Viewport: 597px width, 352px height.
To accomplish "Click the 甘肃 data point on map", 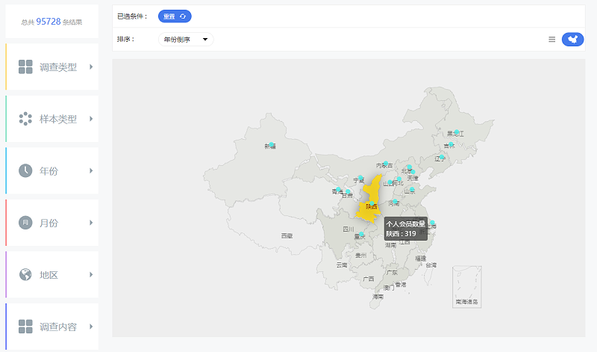I will pyautogui.click(x=348, y=191).
